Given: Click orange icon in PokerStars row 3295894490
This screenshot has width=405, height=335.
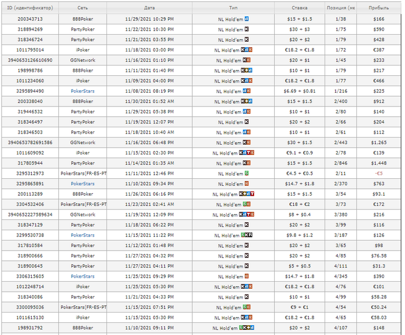Looking at the screenshot, I should [x=248, y=91].
